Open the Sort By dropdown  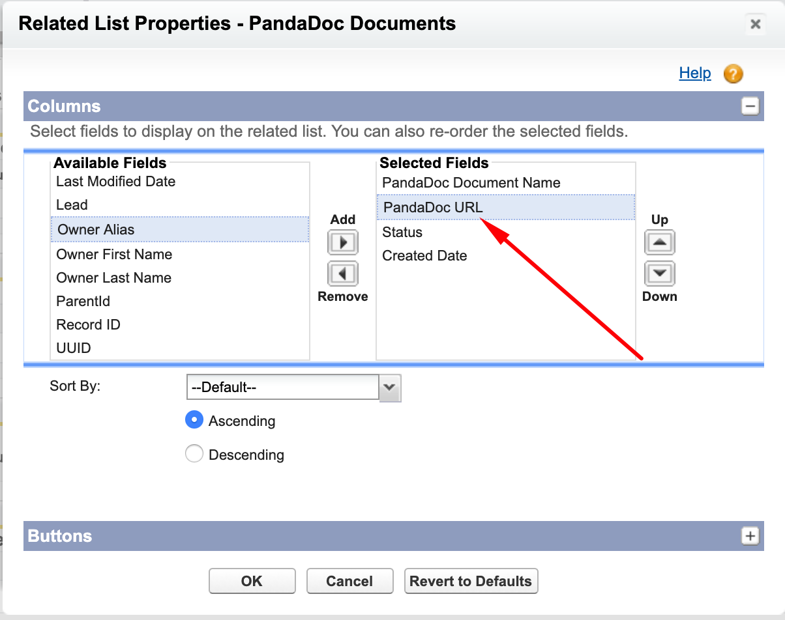[x=293, y=387]
